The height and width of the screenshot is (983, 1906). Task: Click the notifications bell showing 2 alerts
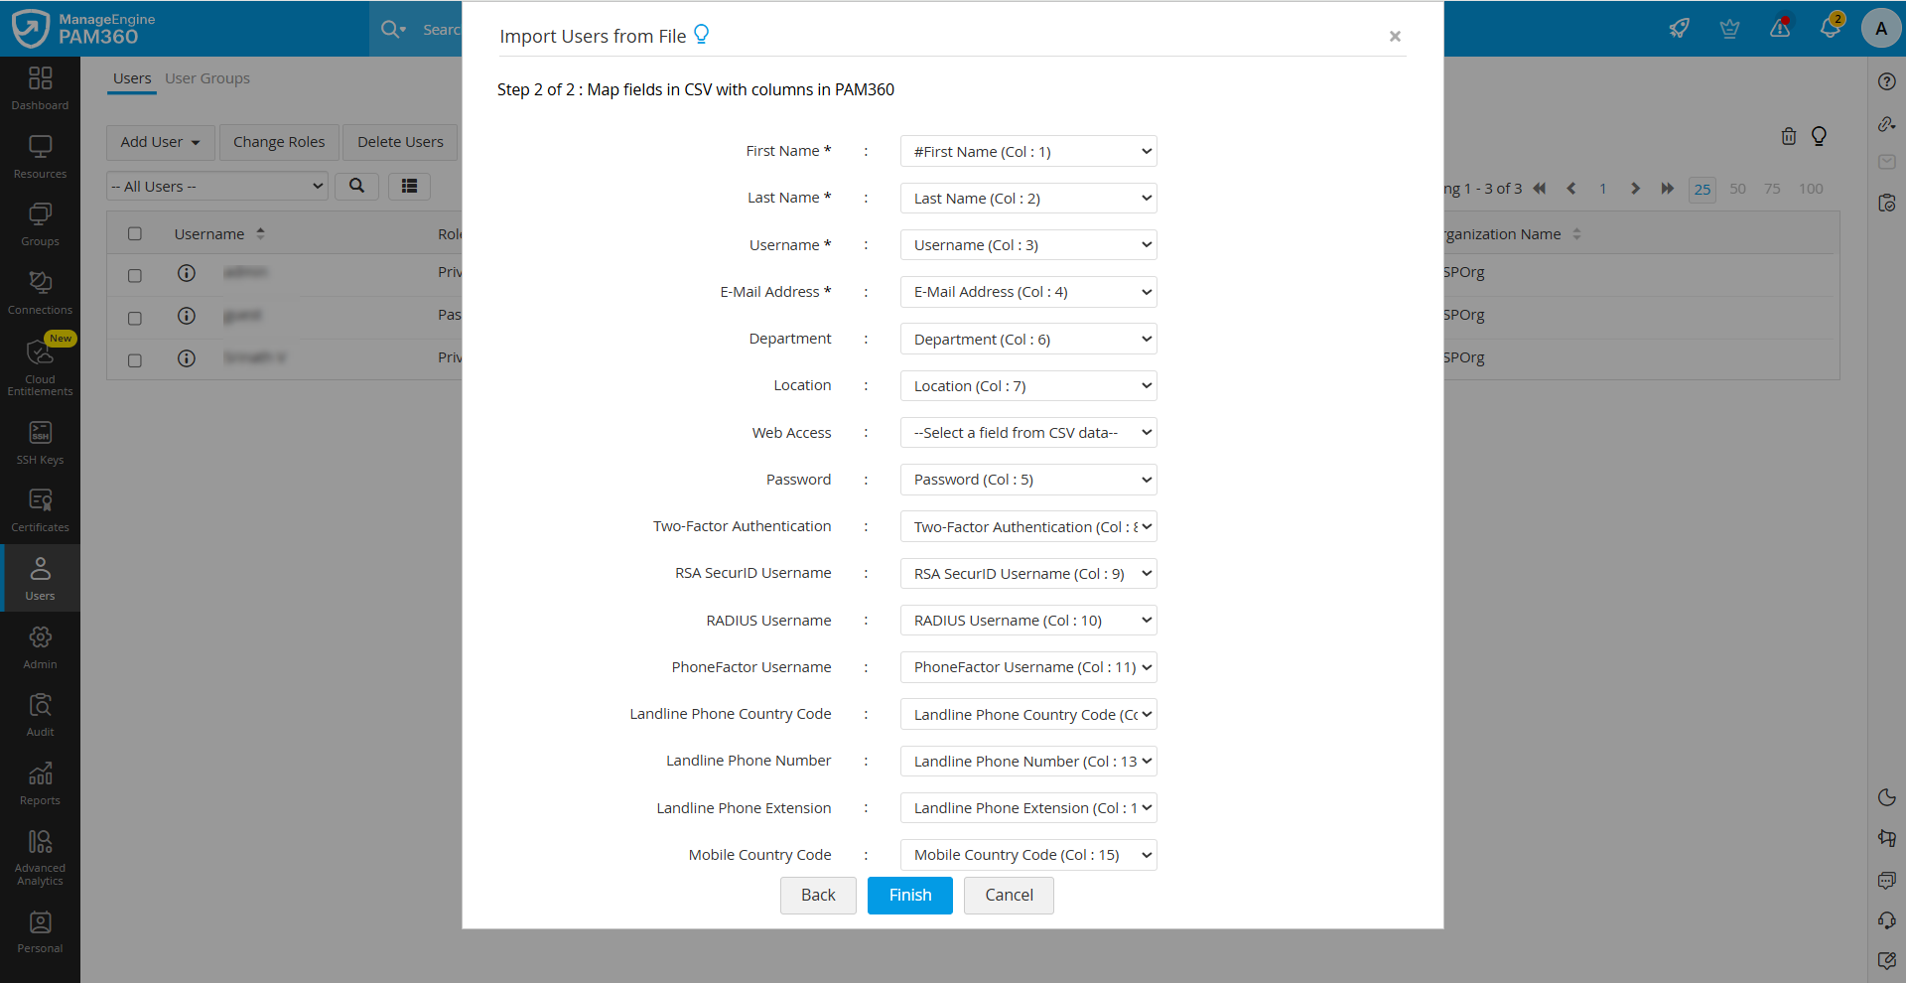tap(1832, 27)
